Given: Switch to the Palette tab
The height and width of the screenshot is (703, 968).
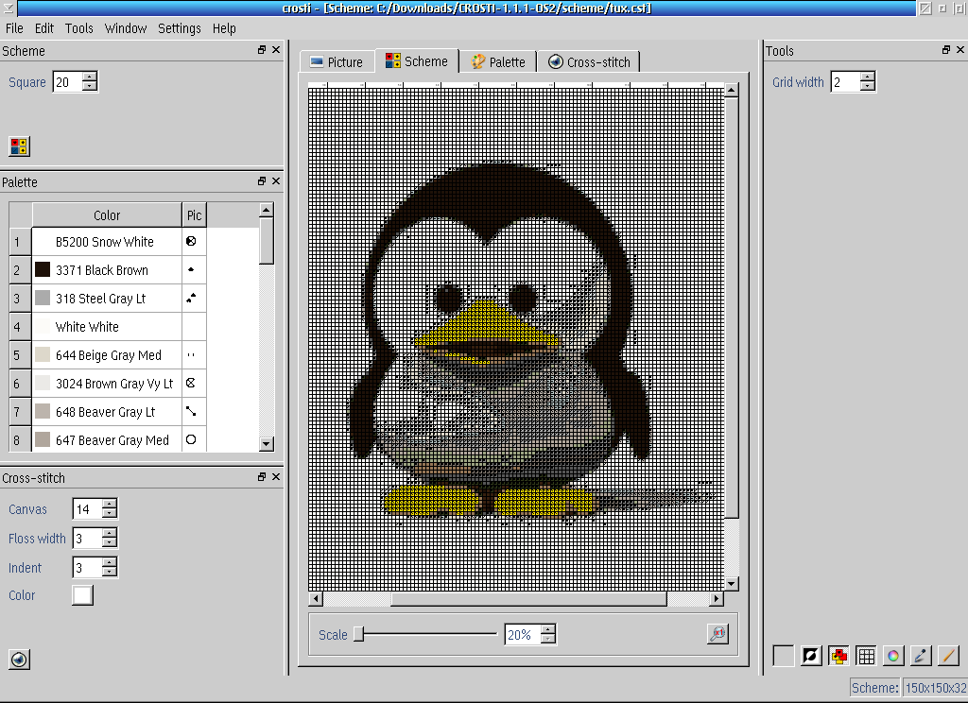Looking at the screenshot, I should point(497,61).
